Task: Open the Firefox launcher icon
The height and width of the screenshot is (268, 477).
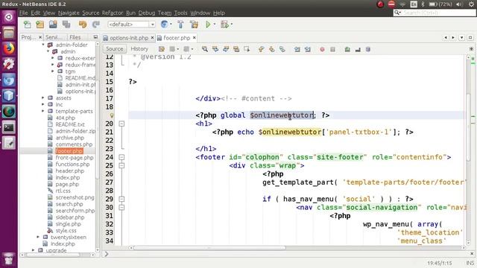Action: (x=8, y=48)
